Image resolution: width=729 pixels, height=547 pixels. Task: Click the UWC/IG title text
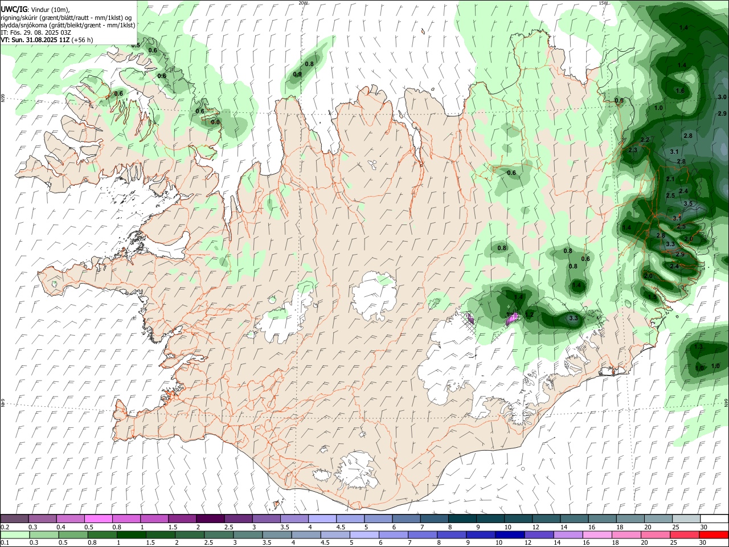[x=13, y=9]
